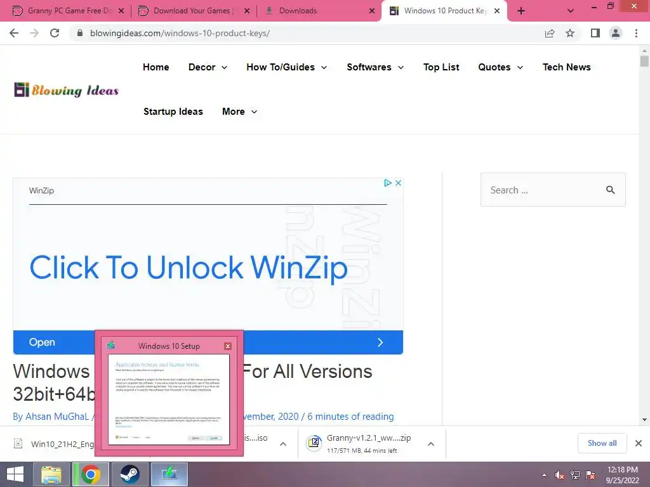The image size is (650, 487).
Task: Show all downloads
Action: pos(602,443)
